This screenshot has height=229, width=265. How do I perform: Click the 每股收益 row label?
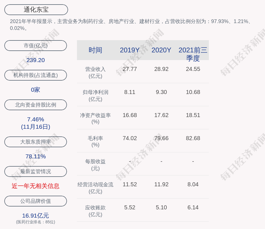pyautogui.click(x=95, y=164)
